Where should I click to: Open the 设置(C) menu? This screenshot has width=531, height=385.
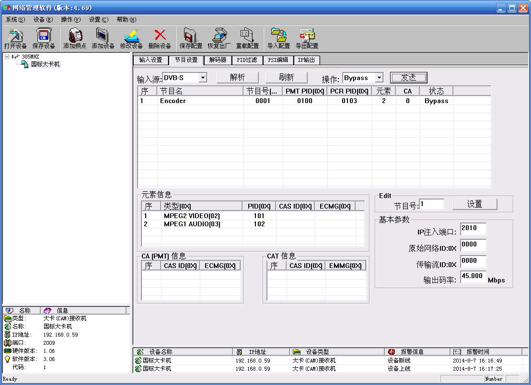pos(99,20)
